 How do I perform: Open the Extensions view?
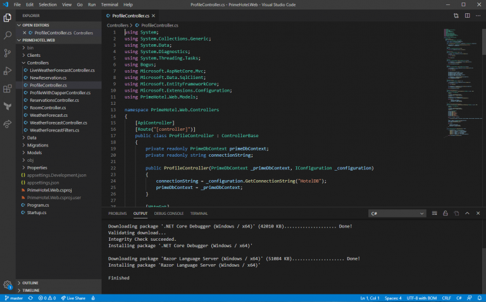click(x=8, y=88)
